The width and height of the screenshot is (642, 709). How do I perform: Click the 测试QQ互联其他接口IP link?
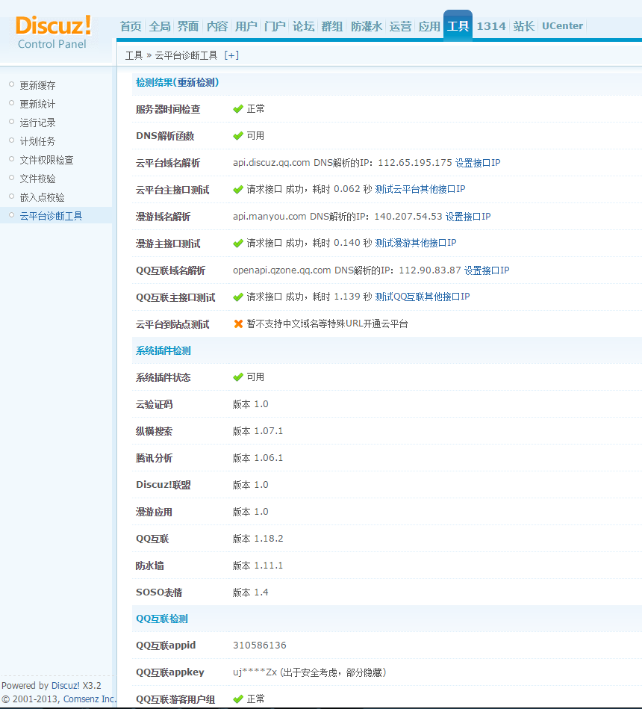pos(423,297)
